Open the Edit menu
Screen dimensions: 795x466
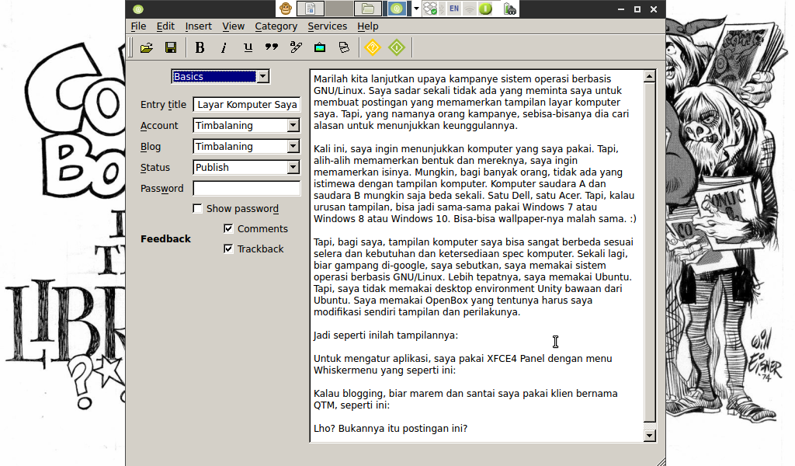tap(165, 26)
